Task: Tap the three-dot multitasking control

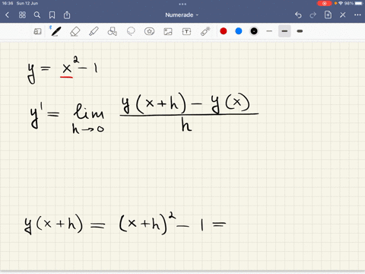Action: click(x=182, y=4)
